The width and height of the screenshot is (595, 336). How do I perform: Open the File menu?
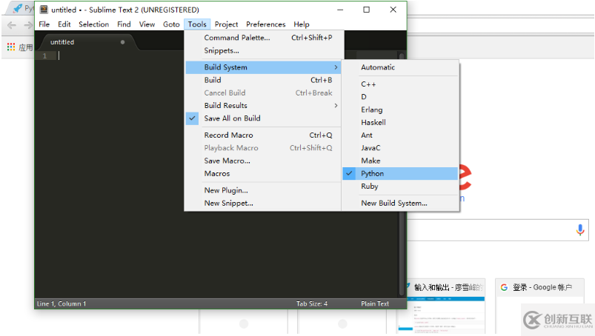(44, 24)
